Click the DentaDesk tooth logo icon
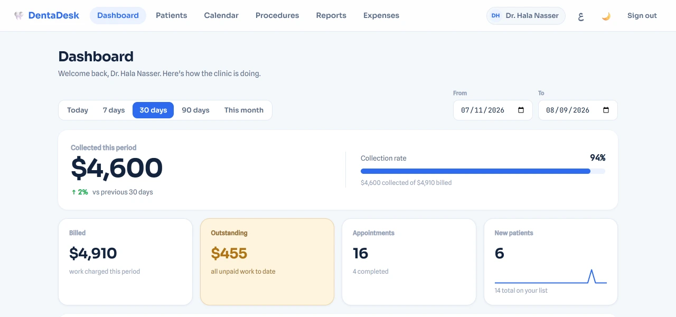 click(19, 15)
